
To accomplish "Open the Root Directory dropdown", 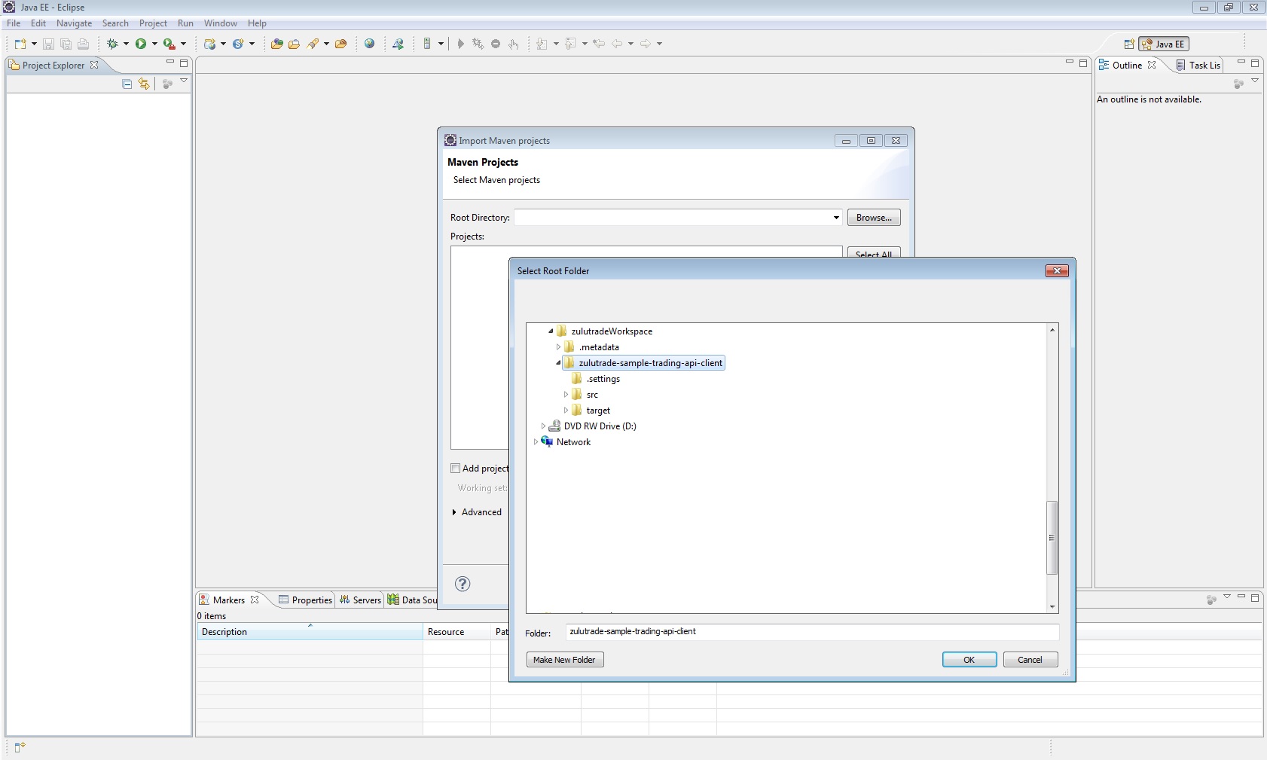I will [836, 218].
